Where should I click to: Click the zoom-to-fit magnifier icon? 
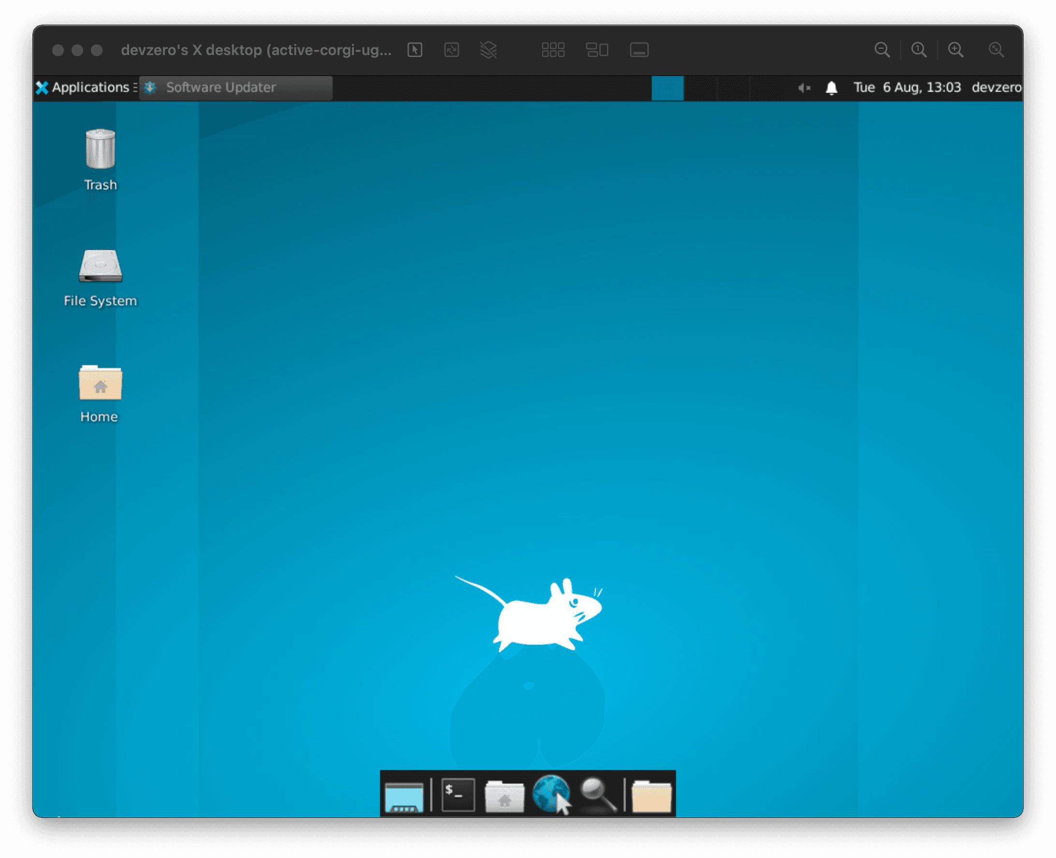click(996, 50)
